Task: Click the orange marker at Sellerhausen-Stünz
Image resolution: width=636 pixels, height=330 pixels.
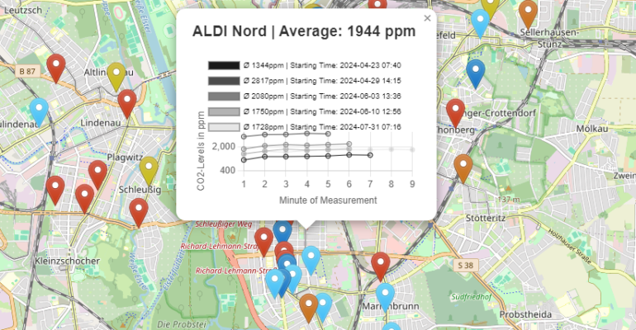Action: click(x=528, y=16)
